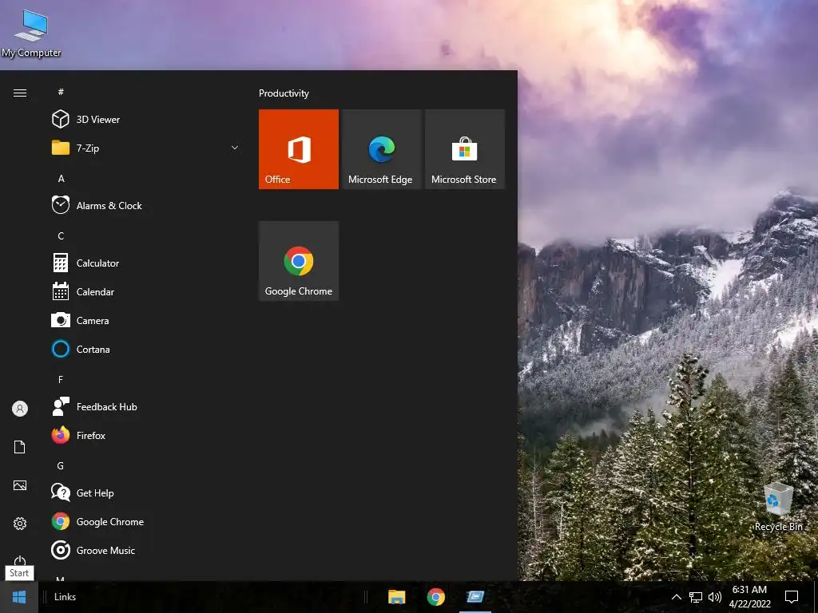The height and width of the screenshot is (613, 818).
Task: Select the Recycle Bin desktop icon
Action: pyautogui.click(x=778, y=507)
